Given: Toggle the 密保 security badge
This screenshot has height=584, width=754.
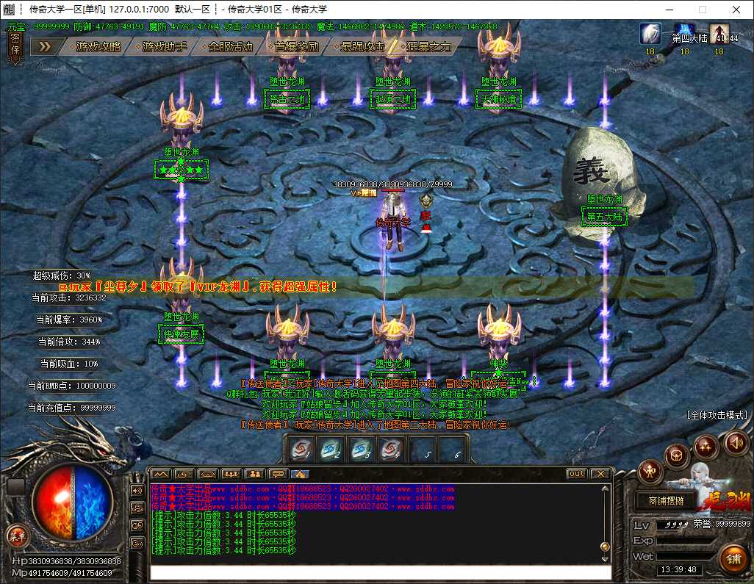Looking at the screenshot, I should [15, 44].
